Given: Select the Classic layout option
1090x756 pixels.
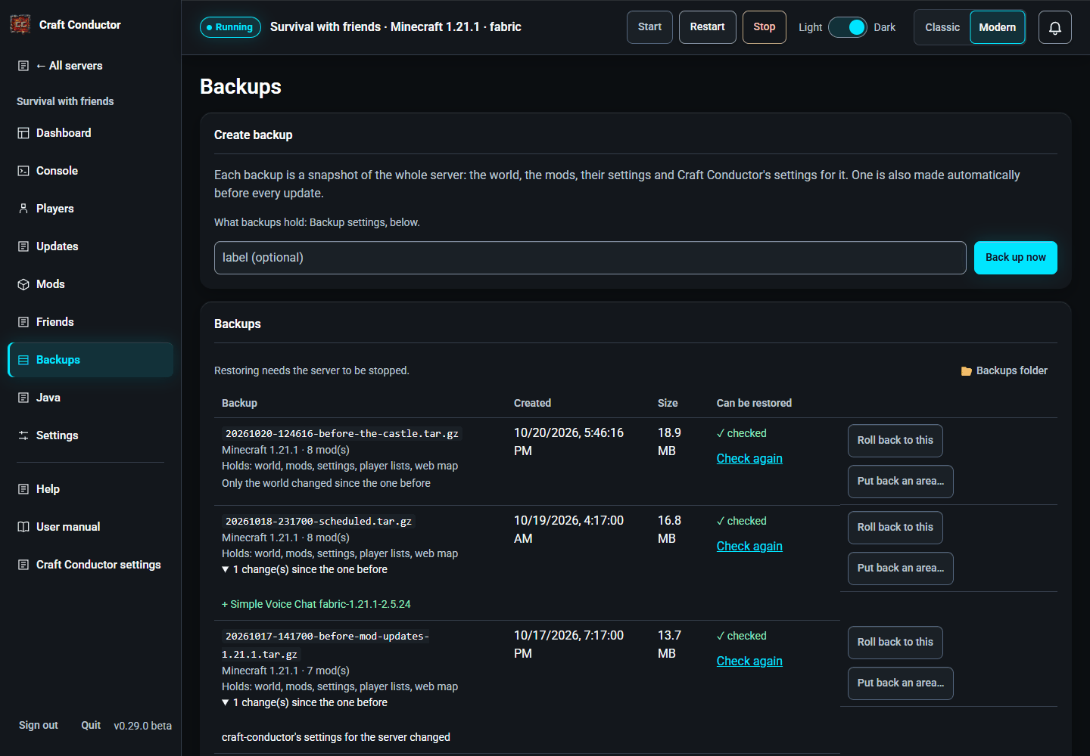Looking at the screenshot, I should tap(942, 27).
